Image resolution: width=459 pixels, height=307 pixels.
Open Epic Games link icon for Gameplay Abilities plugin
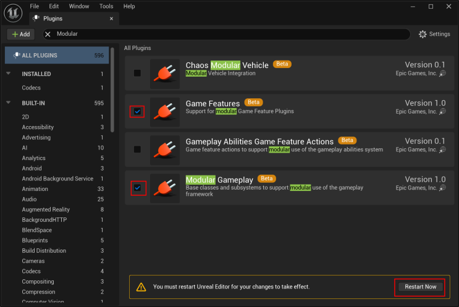point(442,149)
